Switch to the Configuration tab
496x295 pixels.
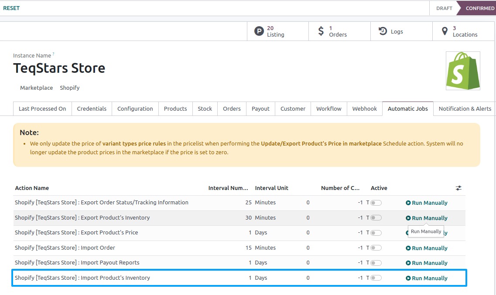(135, 109)
